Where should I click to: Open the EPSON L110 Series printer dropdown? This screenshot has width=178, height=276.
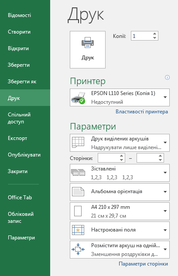(120, 97)
